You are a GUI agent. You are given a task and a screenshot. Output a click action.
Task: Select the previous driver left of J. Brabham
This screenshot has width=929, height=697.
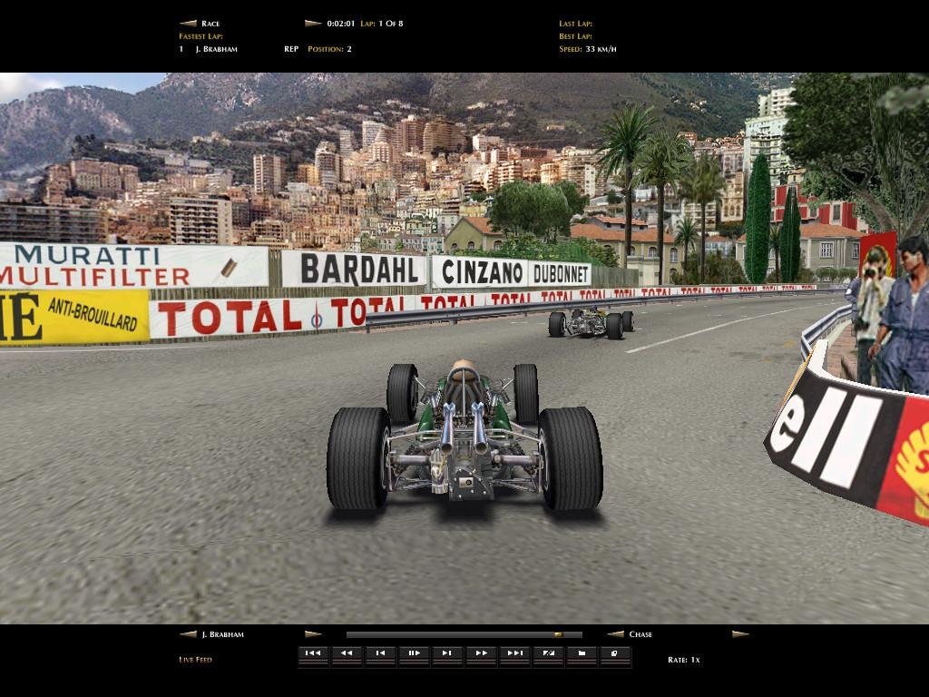(x=188, y=634)
